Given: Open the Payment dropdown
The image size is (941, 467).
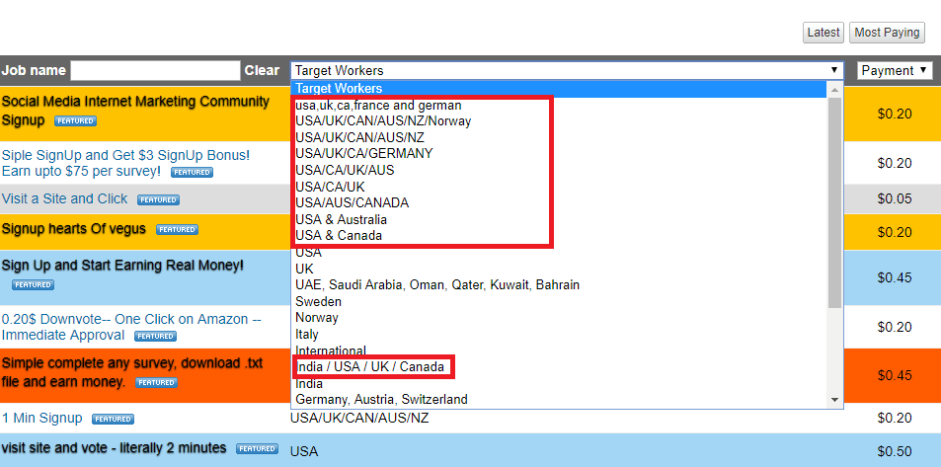Looking at the screenshot, I should 895,70.
